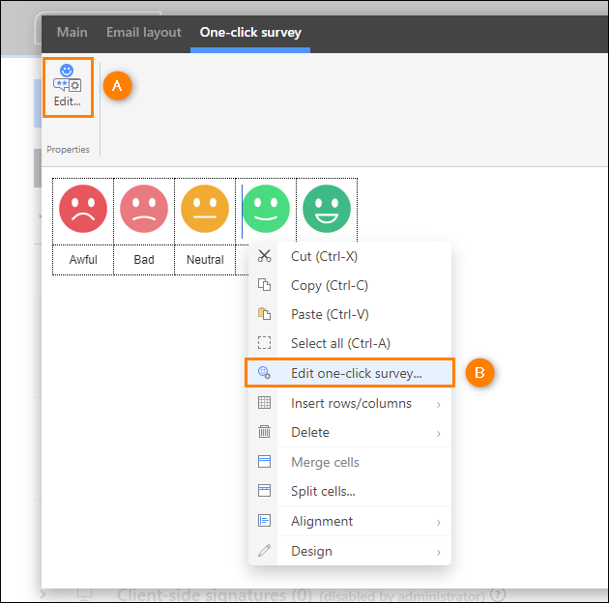Click the help icon beside disabled by administrator
Screen dimensions: 609x603
pyautogui.click(x=498, y=594)
